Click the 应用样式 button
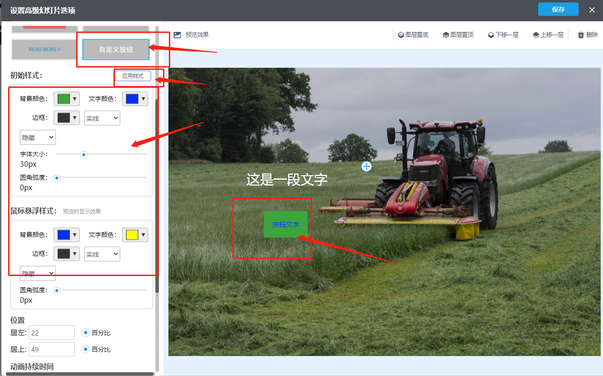The image size is (603, 376). [133, 76]
